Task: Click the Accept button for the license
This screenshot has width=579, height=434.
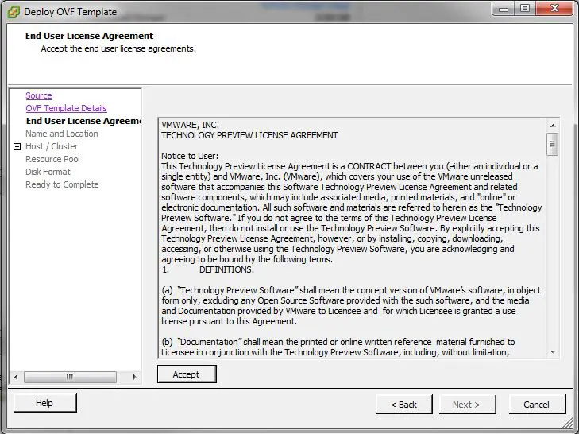Action: coord(187,374)
